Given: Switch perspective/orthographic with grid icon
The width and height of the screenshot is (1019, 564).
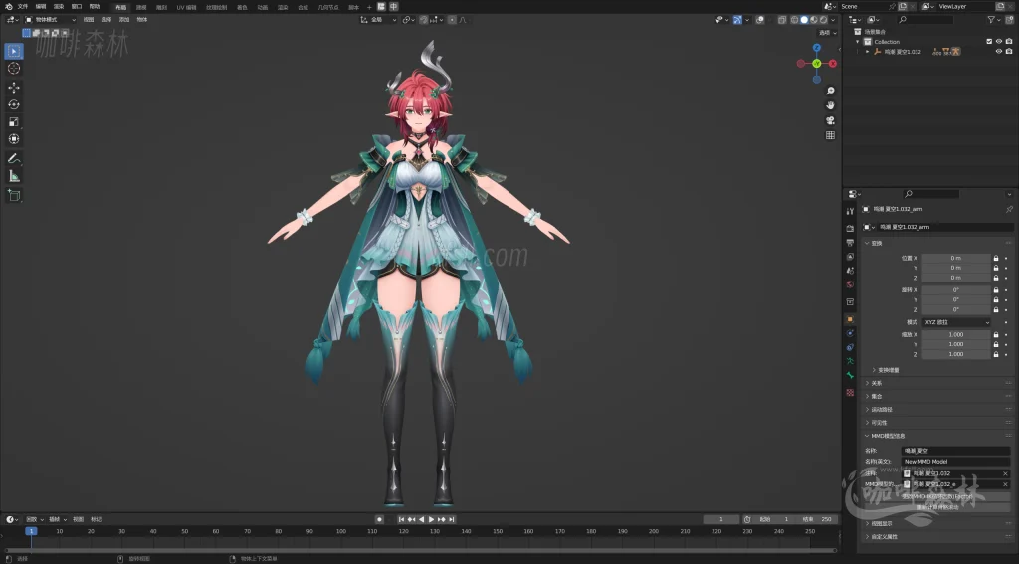Looking at the screenshot, I should [830, 135].
